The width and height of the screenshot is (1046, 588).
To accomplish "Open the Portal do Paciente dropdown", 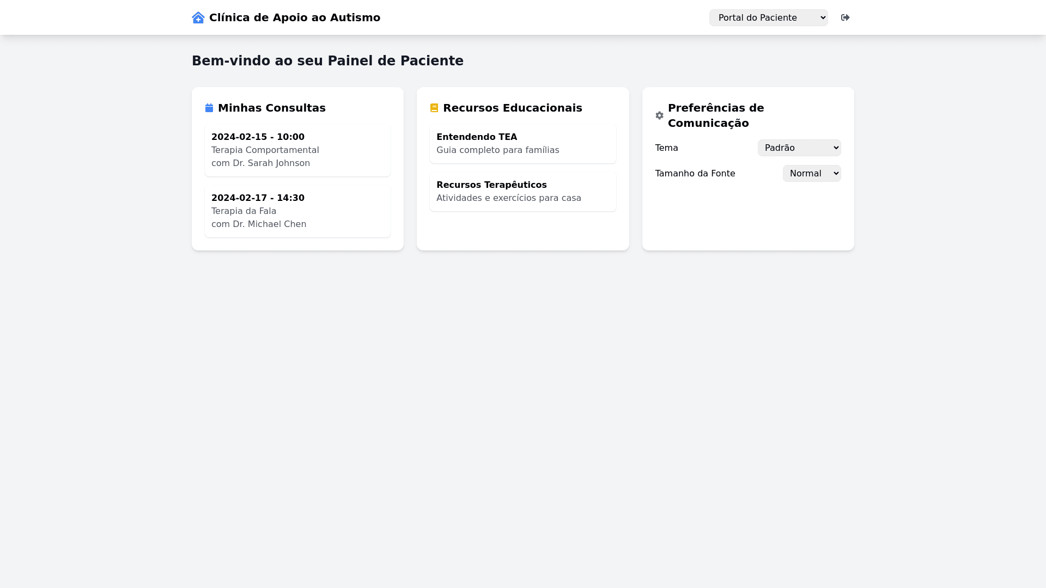I will click(768, 17).
